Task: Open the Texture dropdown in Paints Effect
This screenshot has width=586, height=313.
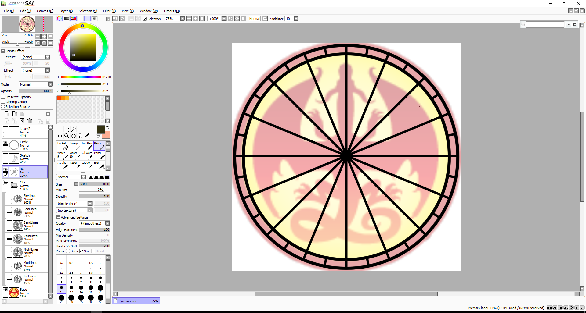Action: point(47,57)
